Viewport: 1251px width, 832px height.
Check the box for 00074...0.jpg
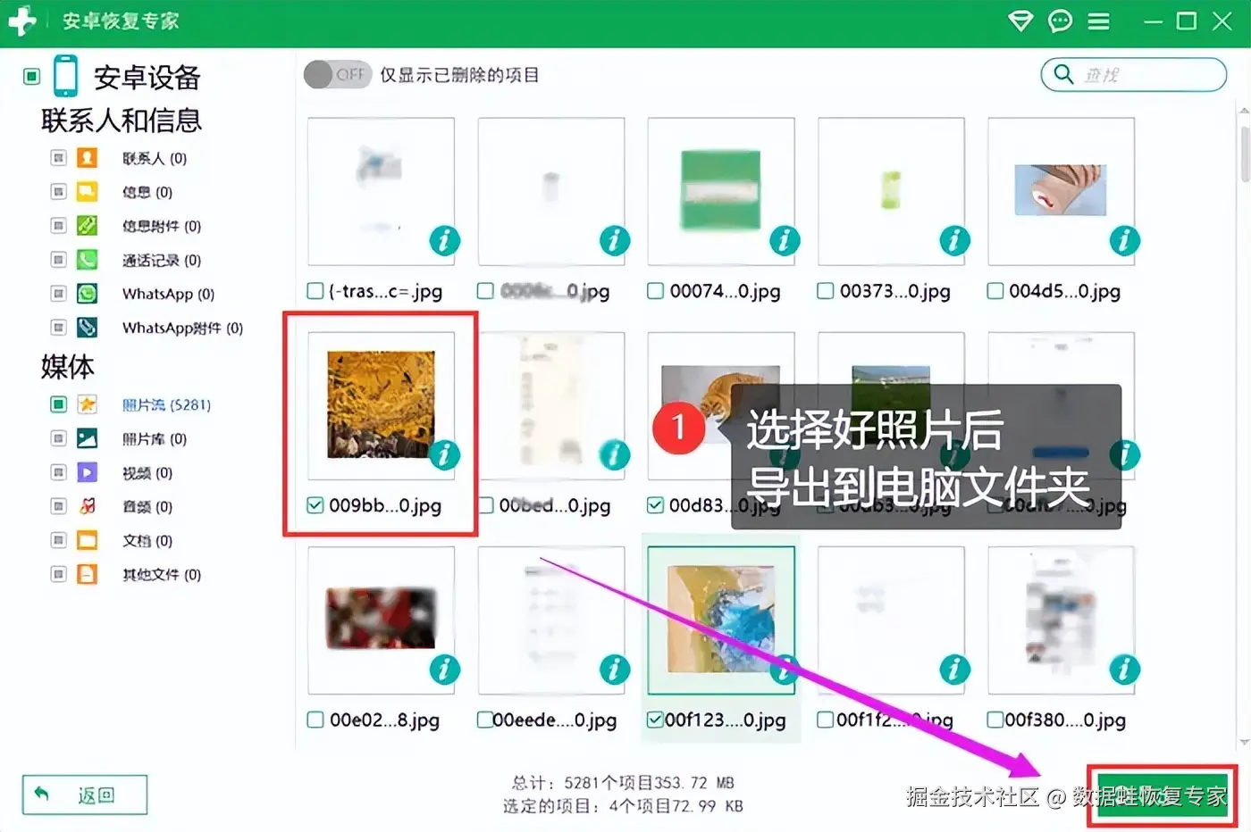[x=656, y=291]
